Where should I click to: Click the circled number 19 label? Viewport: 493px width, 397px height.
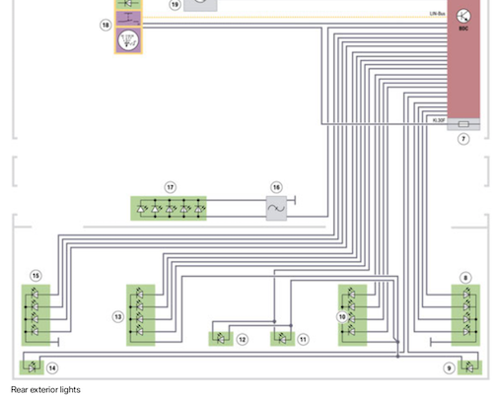tap(175, 5)
